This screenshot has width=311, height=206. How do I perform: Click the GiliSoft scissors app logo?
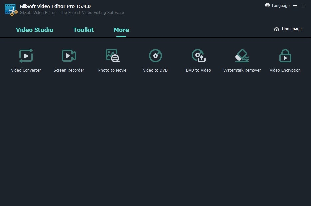point(11,10)
